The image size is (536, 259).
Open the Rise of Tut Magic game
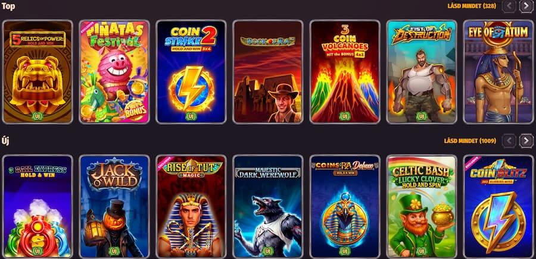click(191, 207)
